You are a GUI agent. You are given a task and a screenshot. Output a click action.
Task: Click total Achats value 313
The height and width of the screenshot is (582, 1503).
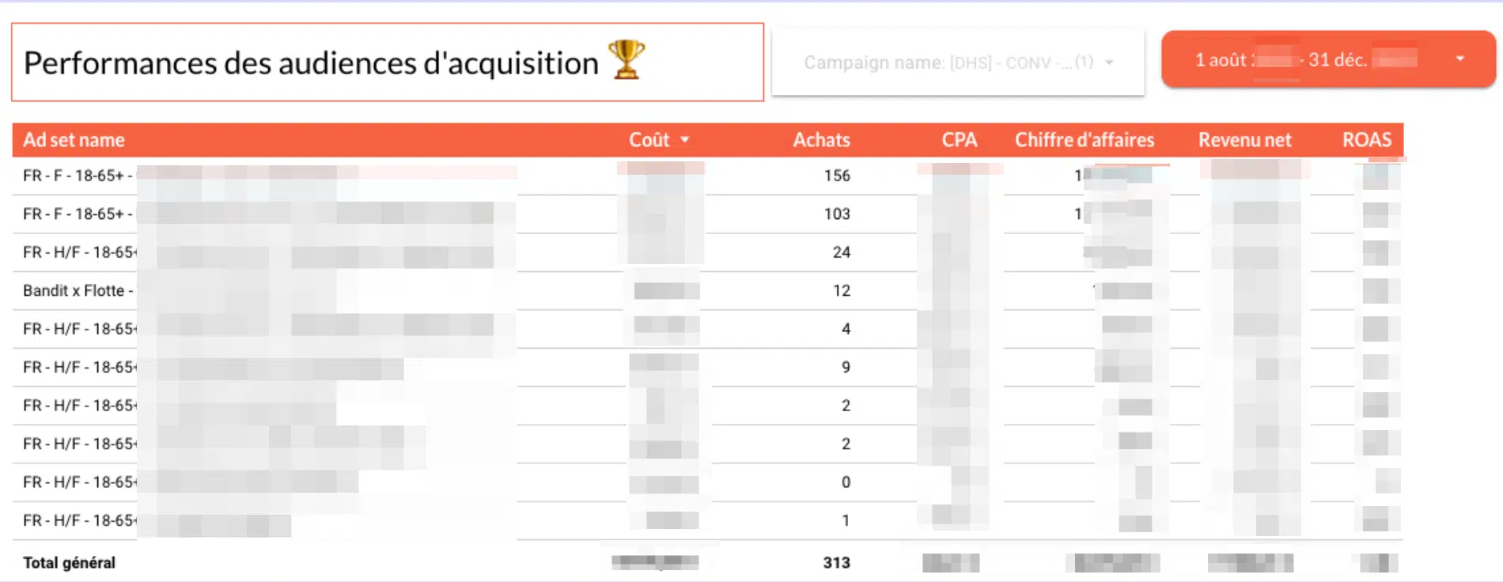(836, 563)
